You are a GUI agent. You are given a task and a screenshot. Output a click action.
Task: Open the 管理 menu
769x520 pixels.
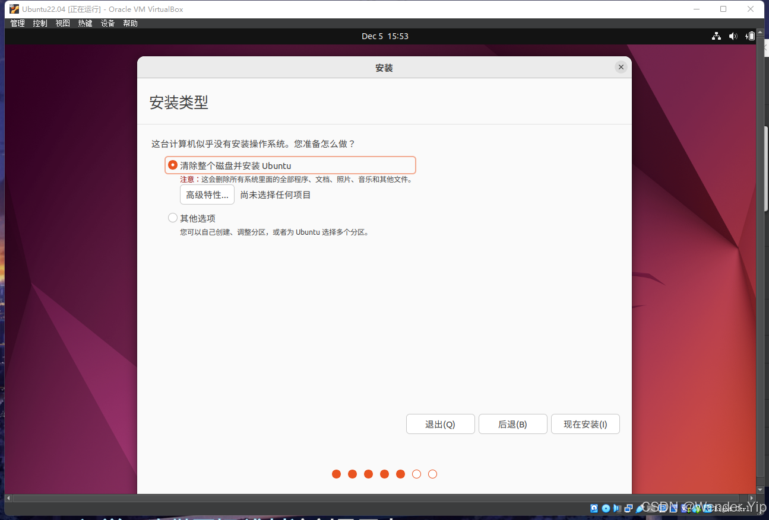click(x=18, y=23)
